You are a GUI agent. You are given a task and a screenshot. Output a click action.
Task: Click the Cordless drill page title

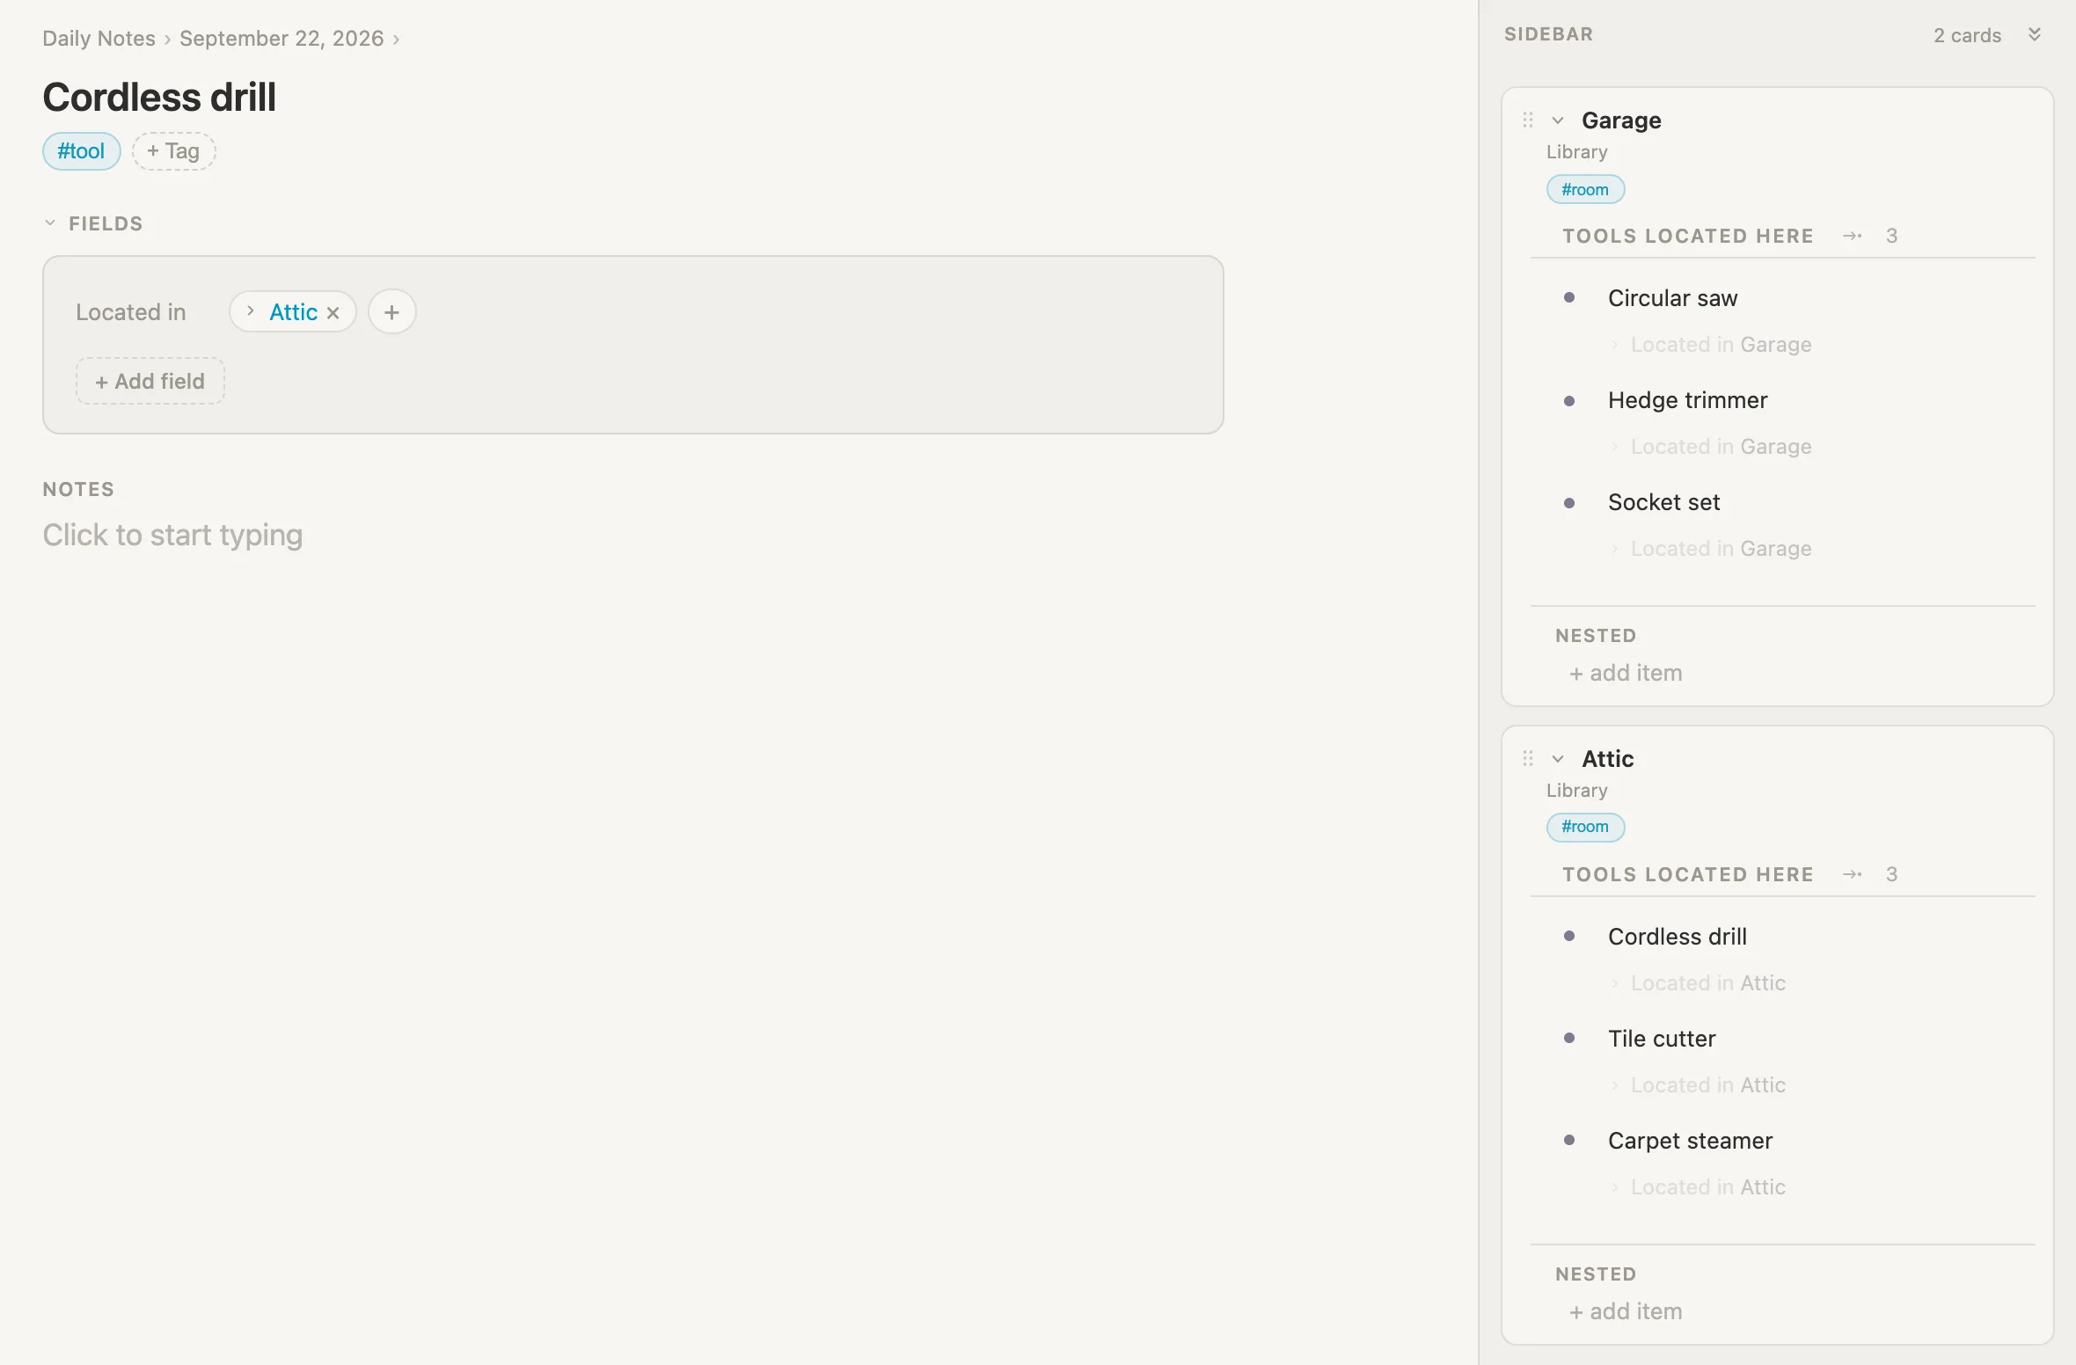159,97
